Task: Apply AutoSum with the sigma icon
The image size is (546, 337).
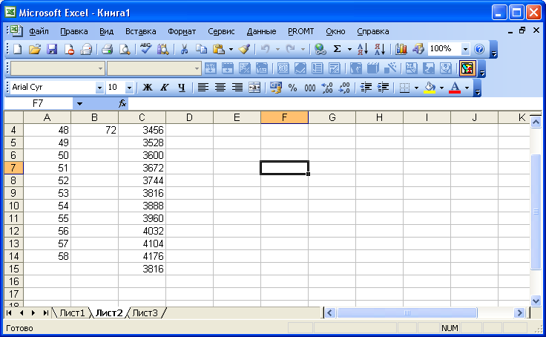Action: click(x=337, y=49)
